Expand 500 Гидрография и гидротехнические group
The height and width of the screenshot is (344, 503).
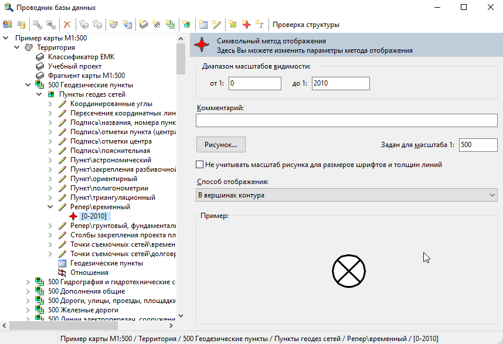tap(28, 282)
